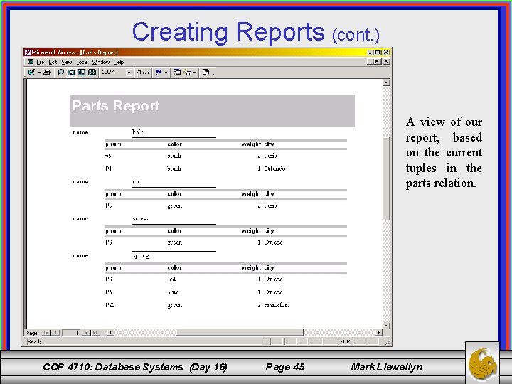Click the spring group name value
512x384 pixels.
coord(141,256)
